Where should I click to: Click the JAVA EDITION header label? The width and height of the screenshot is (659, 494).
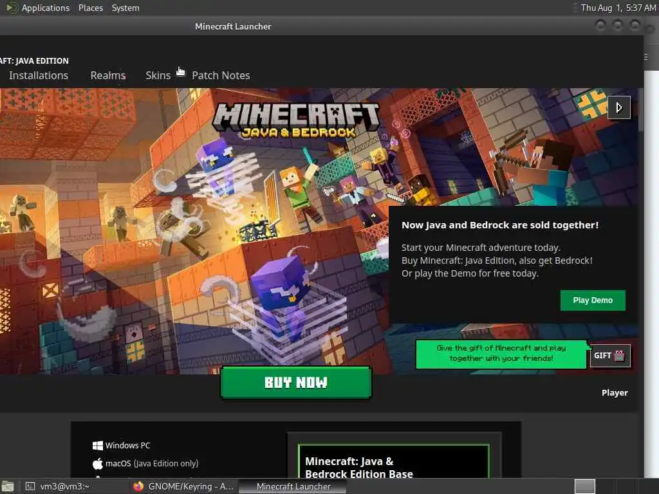click(x=35, y=61)
